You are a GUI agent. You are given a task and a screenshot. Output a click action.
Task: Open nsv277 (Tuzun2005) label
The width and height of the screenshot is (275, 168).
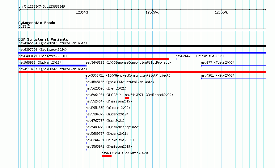tap(218, 62)
